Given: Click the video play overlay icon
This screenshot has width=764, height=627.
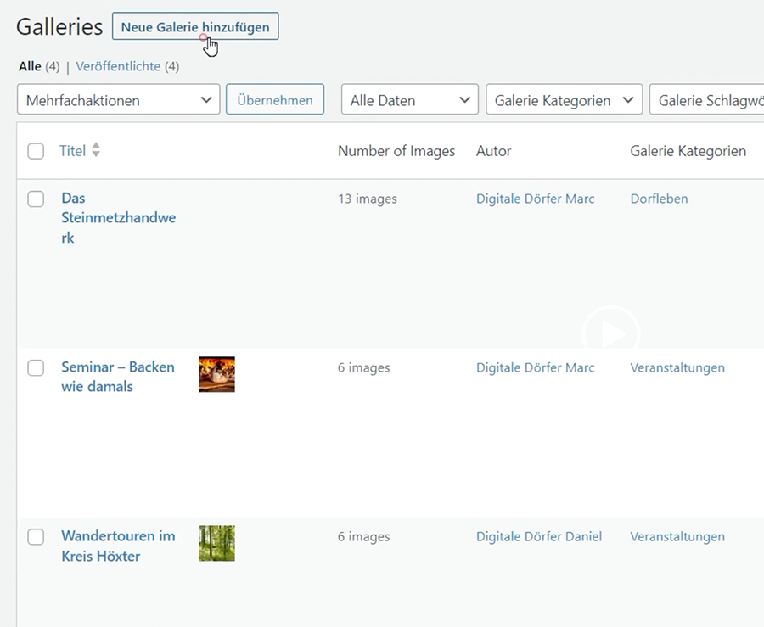Looking at the screenshot, I should tap(611, 333).
